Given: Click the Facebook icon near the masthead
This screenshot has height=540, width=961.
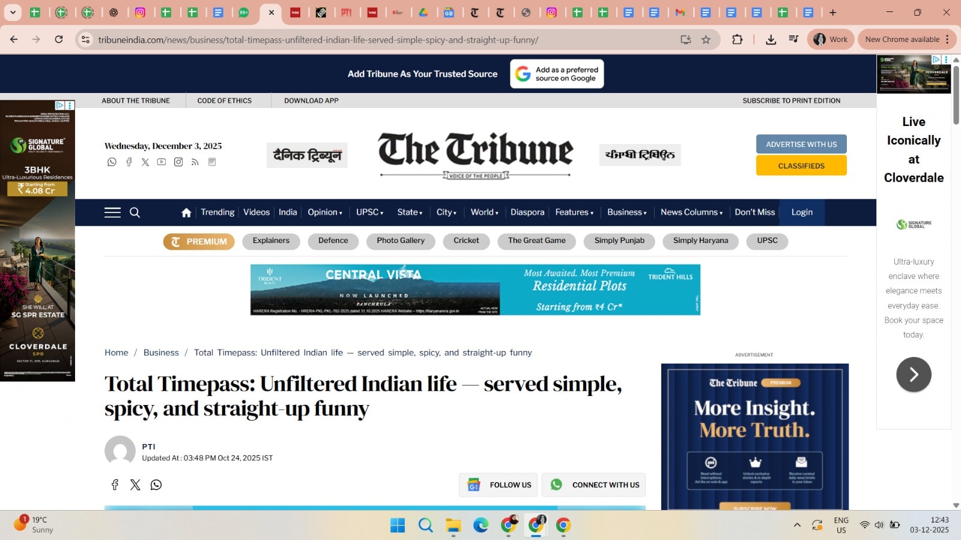Looking at the screenshot, I should pos(129,161).
